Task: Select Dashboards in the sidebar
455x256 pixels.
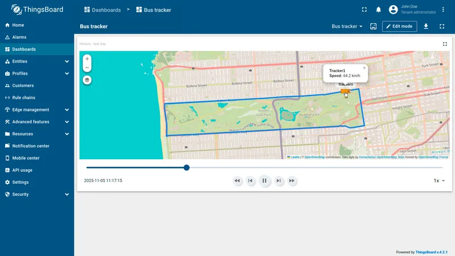Action: coord(37,49)
